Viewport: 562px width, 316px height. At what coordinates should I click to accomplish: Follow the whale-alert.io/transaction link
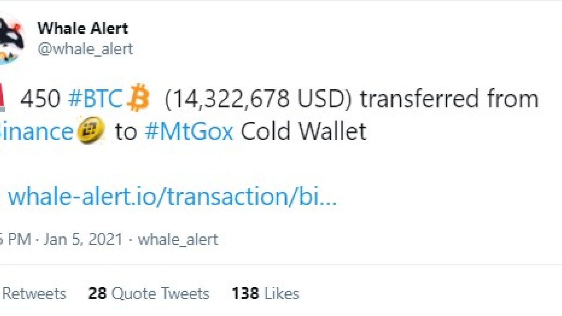click(x=172, y=196)
